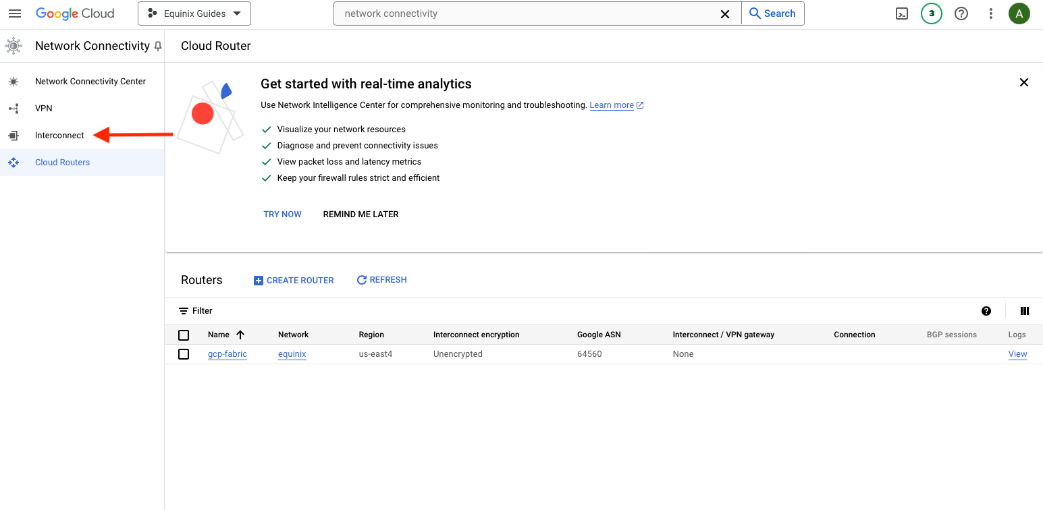Click the Network Connectivity Center sidebar icon
Screen dimensions: 1043x510
(14, 81)
